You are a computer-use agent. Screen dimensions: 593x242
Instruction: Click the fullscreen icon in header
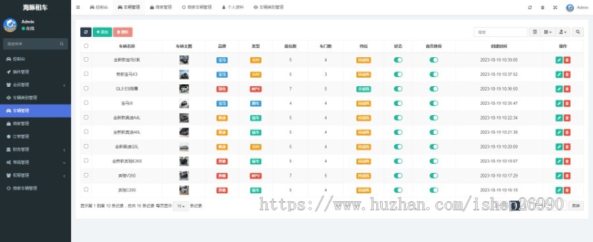555,7
